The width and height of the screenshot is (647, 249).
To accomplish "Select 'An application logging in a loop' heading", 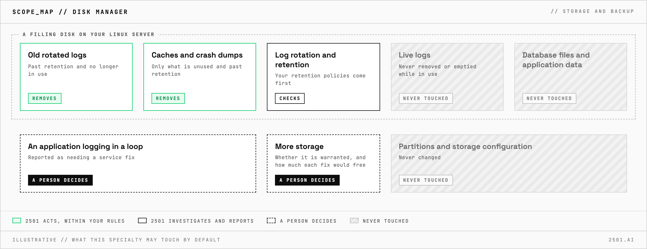I will pyautogui.click(x=85, y=147).
